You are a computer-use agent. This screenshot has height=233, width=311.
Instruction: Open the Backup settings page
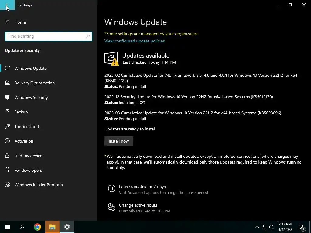coord(49,112)
